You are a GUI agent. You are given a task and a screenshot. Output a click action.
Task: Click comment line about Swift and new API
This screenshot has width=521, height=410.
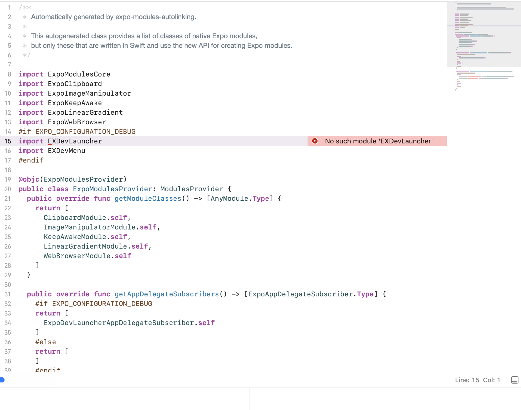point(162,46)
